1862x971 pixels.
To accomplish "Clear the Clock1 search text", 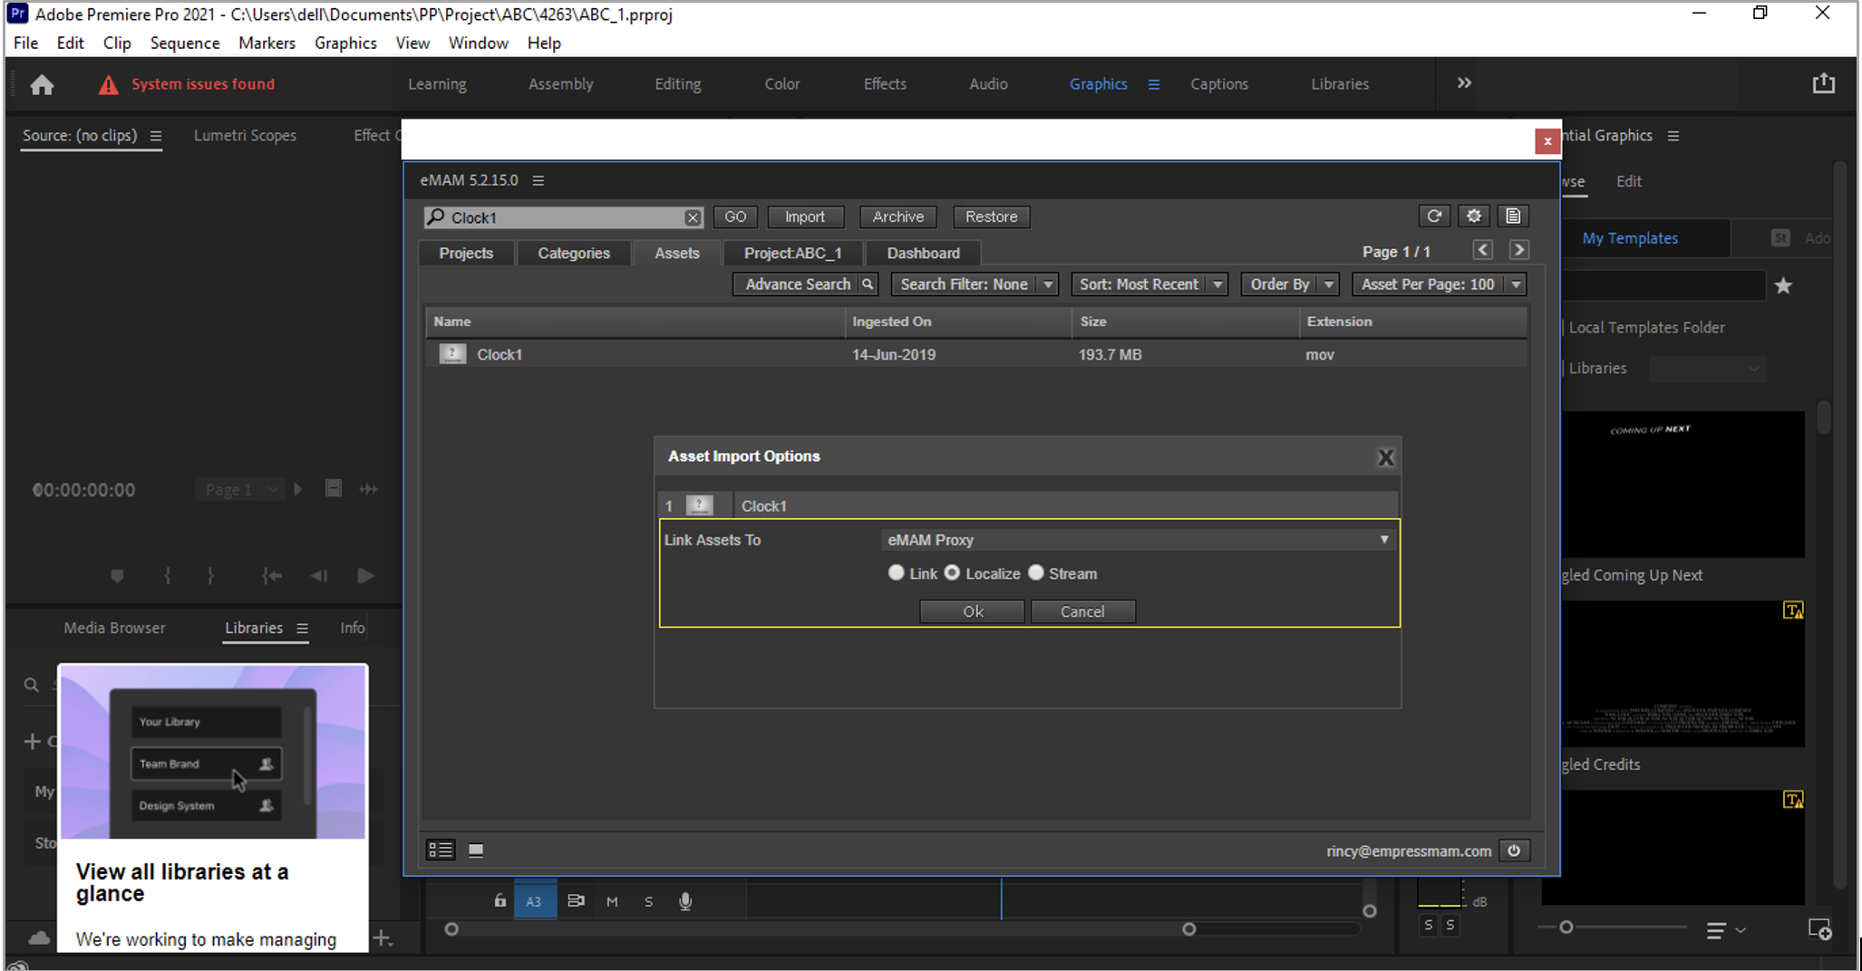I will (x=693, y=217).
